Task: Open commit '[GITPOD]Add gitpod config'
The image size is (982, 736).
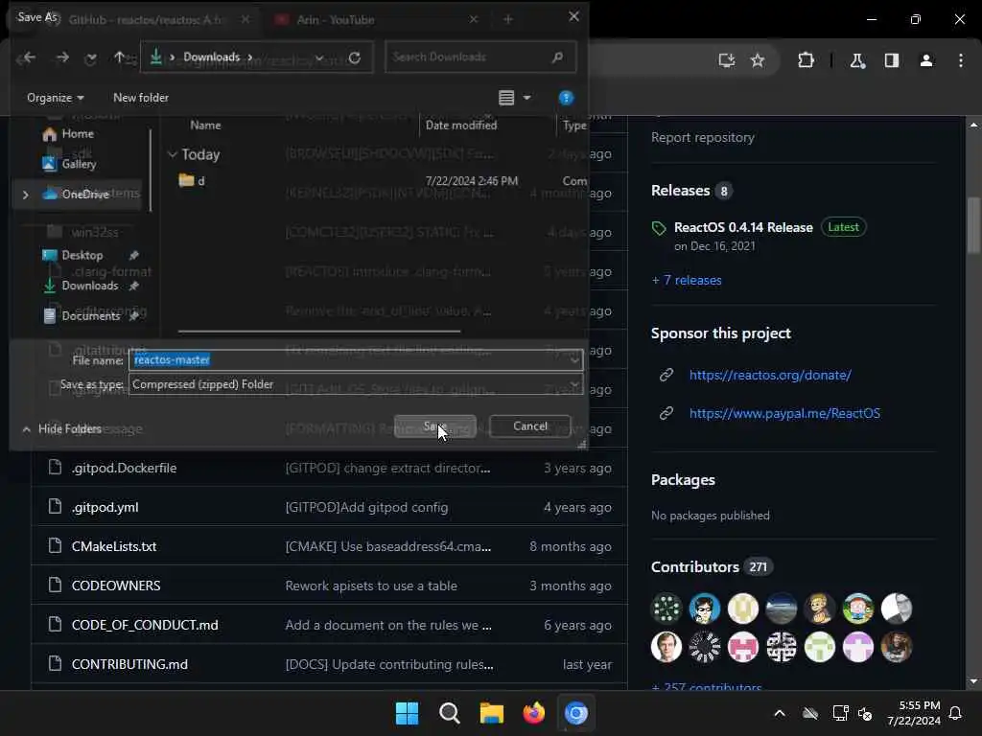Action: click(x=366, y=508)
